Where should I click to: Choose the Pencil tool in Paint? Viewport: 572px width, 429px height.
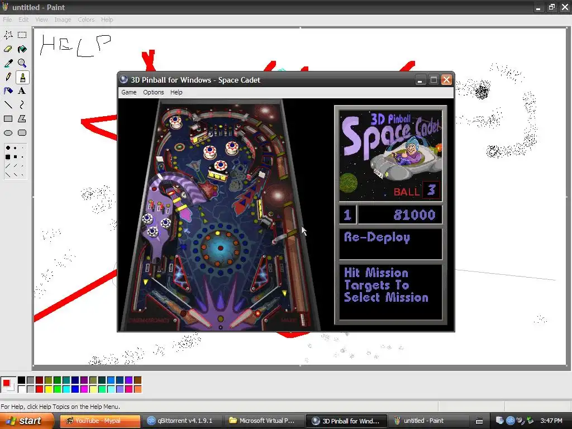pos(8,77)
